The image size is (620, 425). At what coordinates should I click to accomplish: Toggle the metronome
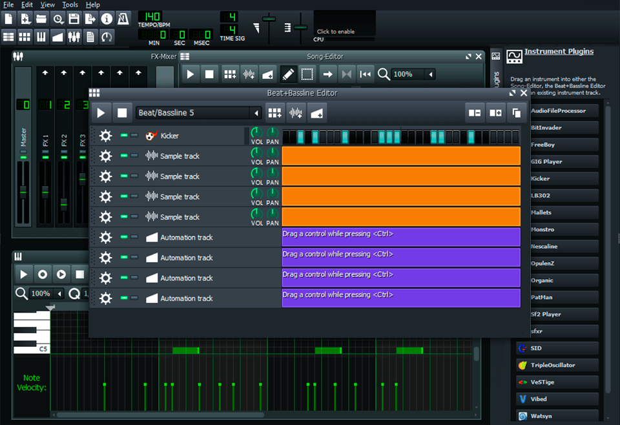(122, 19)
